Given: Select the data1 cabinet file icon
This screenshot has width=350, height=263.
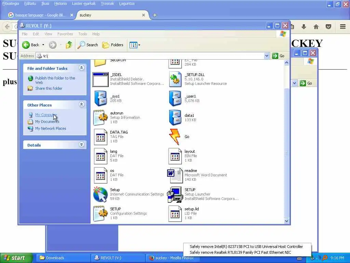Looking at the screenshot, I should (x=175, y=117).
